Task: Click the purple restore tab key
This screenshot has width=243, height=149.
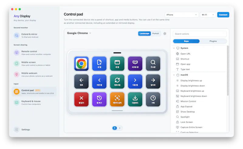Action: click(99, 99)
